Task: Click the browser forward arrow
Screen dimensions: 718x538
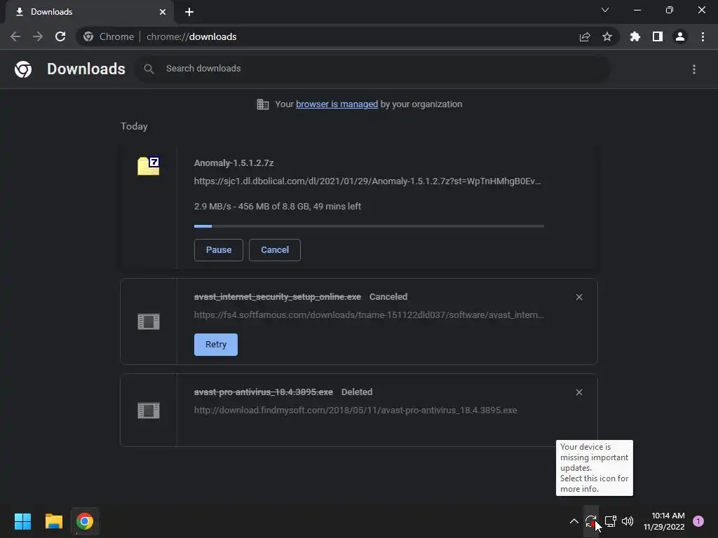Action: point(38,36)
